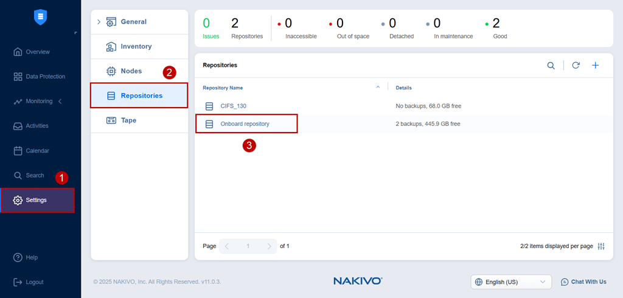Open the Overview home icon

point(18,52)
